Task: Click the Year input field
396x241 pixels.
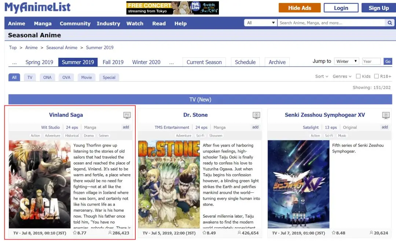Action: pyautogui.click(x=371, y=61)
